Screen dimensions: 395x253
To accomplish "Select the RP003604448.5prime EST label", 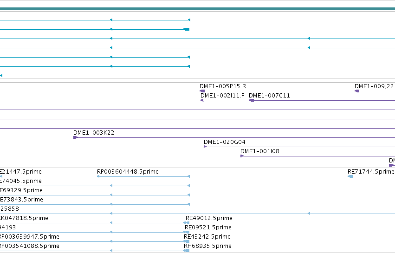I will pos(128,172).
